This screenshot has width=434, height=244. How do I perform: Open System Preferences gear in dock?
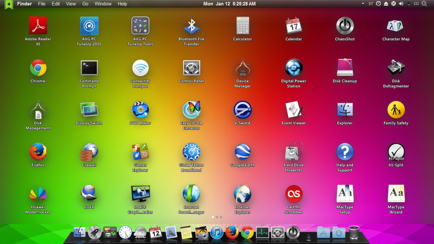pos(278,233)
